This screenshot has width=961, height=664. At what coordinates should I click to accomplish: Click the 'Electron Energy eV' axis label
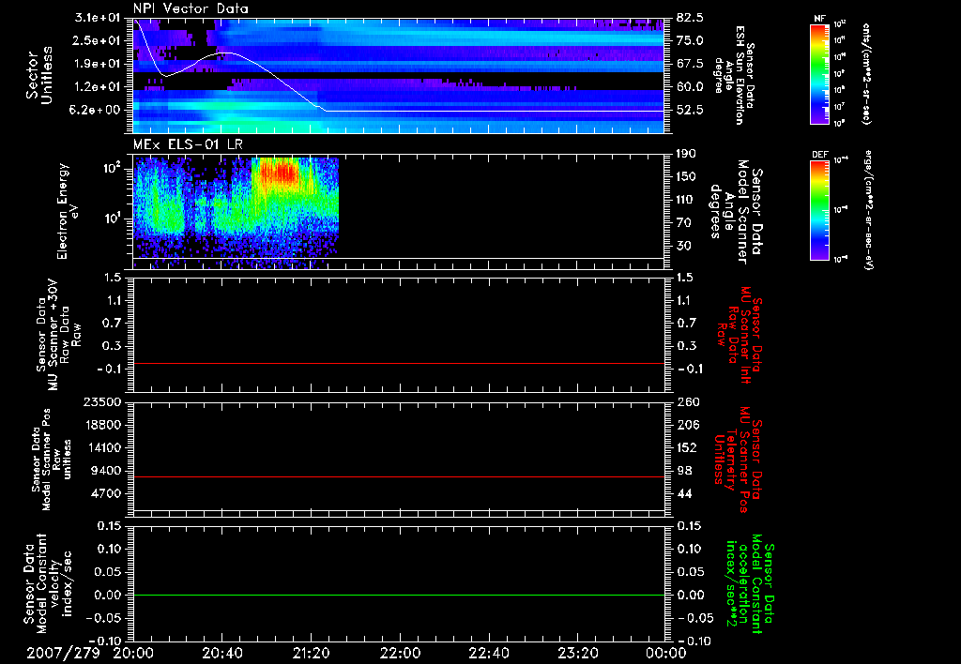(x=69, y=211)
